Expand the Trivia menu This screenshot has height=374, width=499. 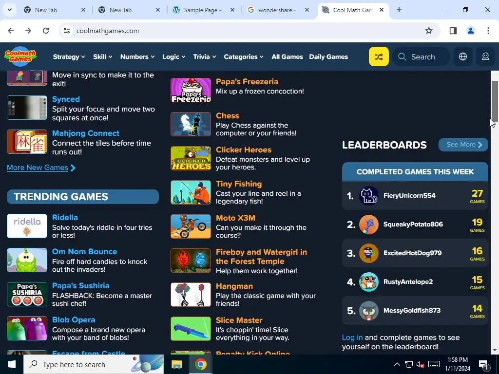point(204,56)
